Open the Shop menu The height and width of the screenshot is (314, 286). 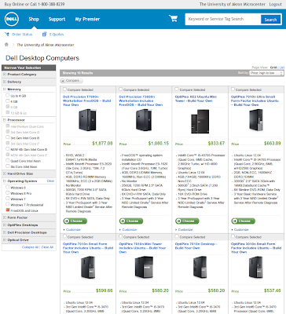click(34, 19)
